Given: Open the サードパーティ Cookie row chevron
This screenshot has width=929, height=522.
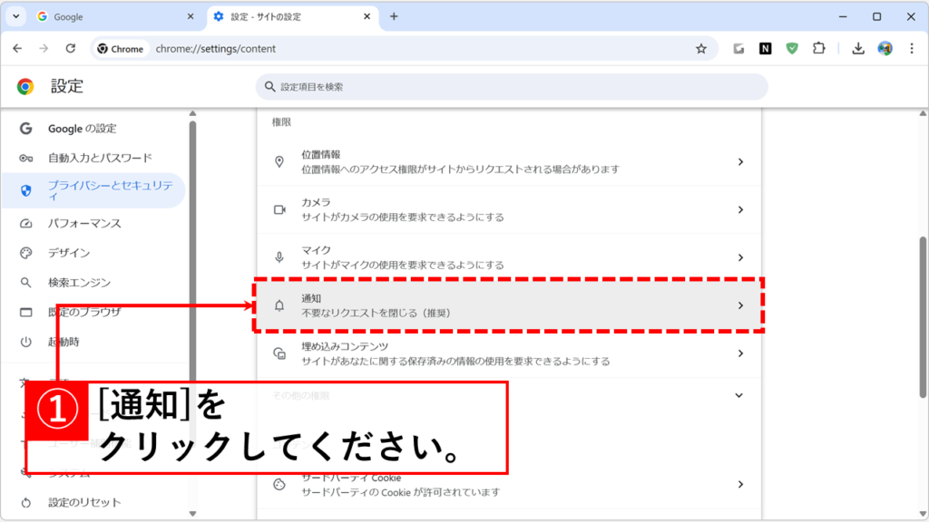Looking at the screenshot, I should pos(740,484).
